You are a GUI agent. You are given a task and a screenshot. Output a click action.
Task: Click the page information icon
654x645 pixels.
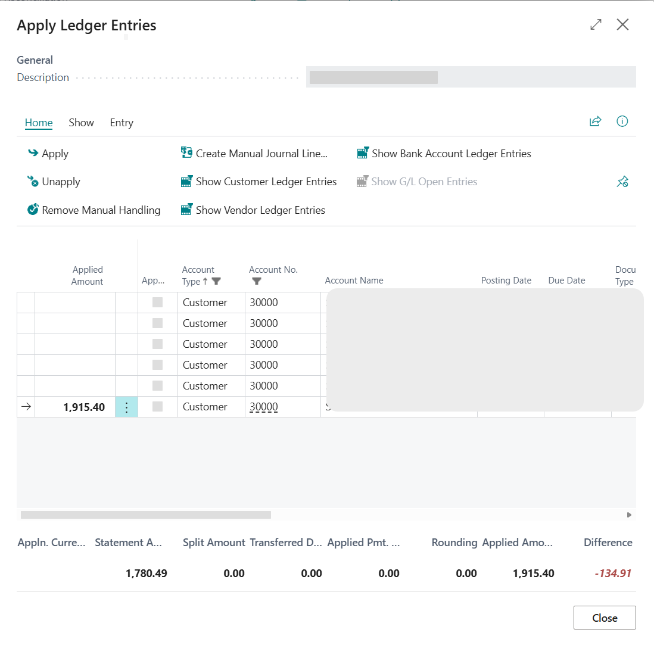point(622,121)
